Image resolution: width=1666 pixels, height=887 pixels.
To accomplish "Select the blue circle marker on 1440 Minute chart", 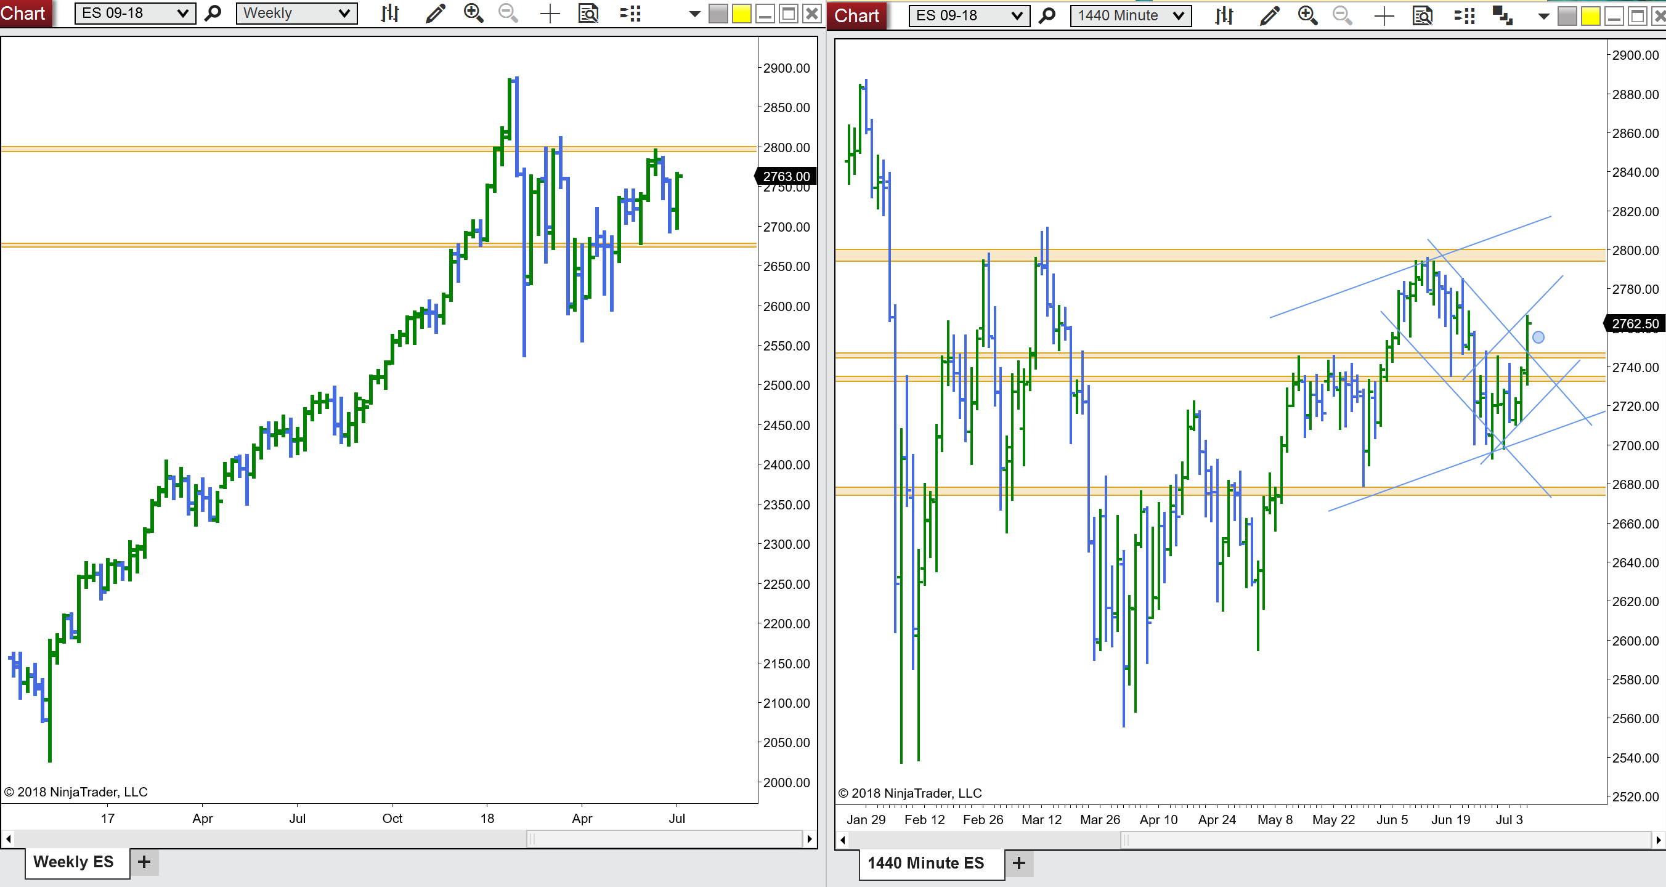I will 1538,337.
